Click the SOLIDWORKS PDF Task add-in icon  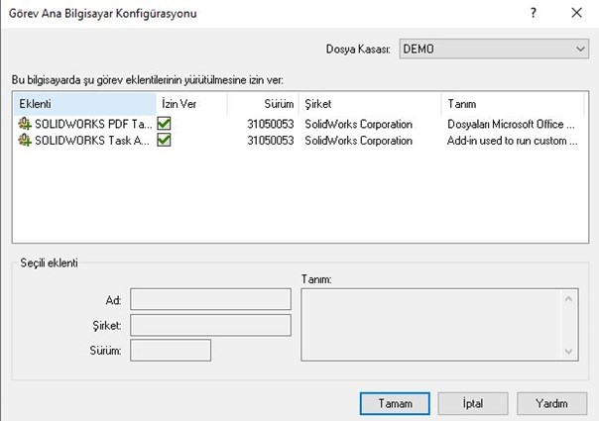(25, 125)
